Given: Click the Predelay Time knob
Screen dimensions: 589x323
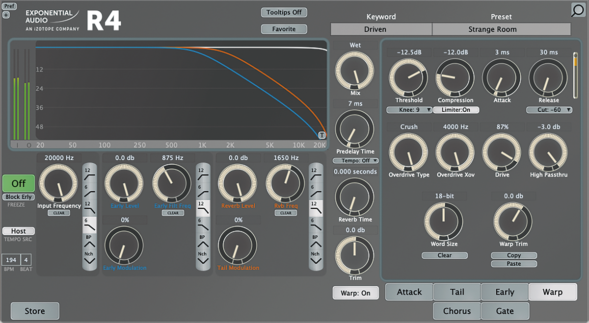Looking at the screenshot, I should point(355,129).
